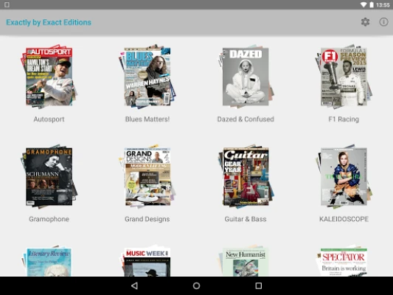Select the New Humanist magazine cover
The image size is (393, 295).
(x=246, y=260)
